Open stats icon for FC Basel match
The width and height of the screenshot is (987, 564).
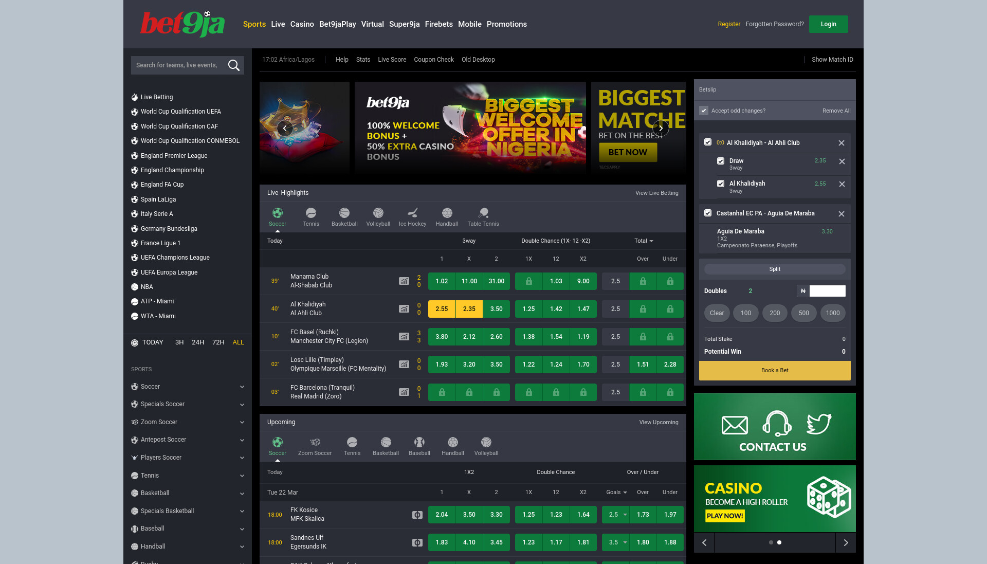click(x=404, y=337)
